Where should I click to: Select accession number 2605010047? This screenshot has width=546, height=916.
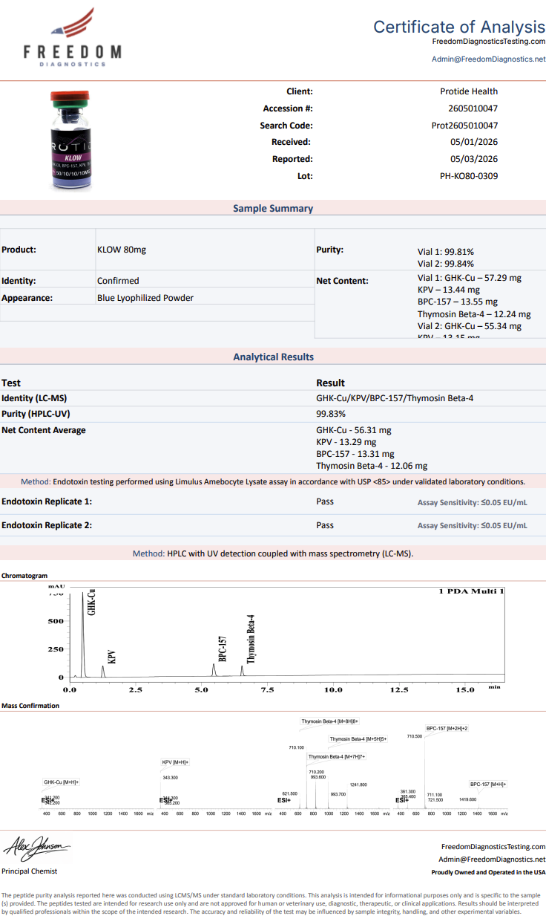473,108
